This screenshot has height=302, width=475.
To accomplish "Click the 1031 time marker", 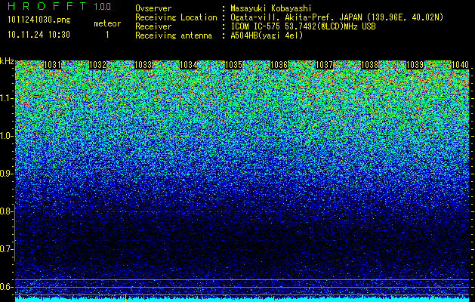I will (52, 65).
